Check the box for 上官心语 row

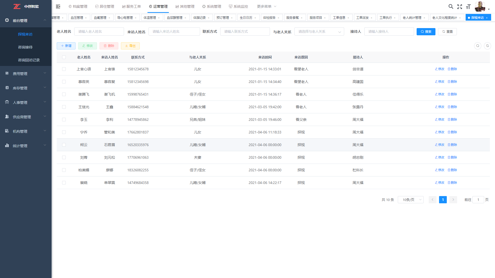[64, 69]
